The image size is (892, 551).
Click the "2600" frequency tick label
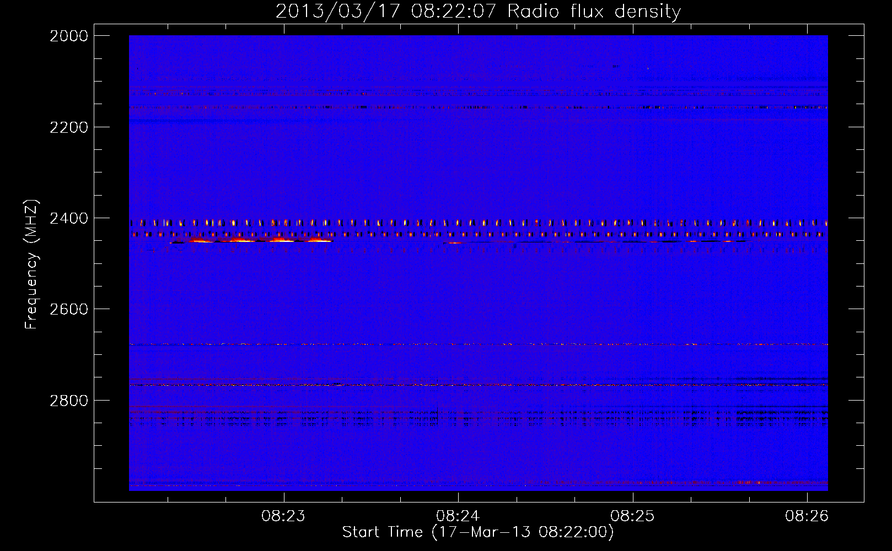click(69, 309)
